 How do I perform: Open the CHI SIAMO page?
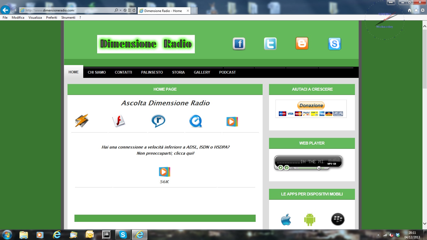click(x=97, y=72)
